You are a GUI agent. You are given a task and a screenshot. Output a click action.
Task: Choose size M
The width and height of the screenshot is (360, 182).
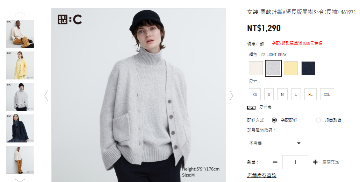(x=282, y=94)
